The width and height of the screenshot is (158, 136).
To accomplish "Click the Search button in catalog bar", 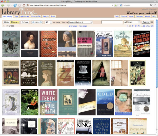I will coord(146,22).
